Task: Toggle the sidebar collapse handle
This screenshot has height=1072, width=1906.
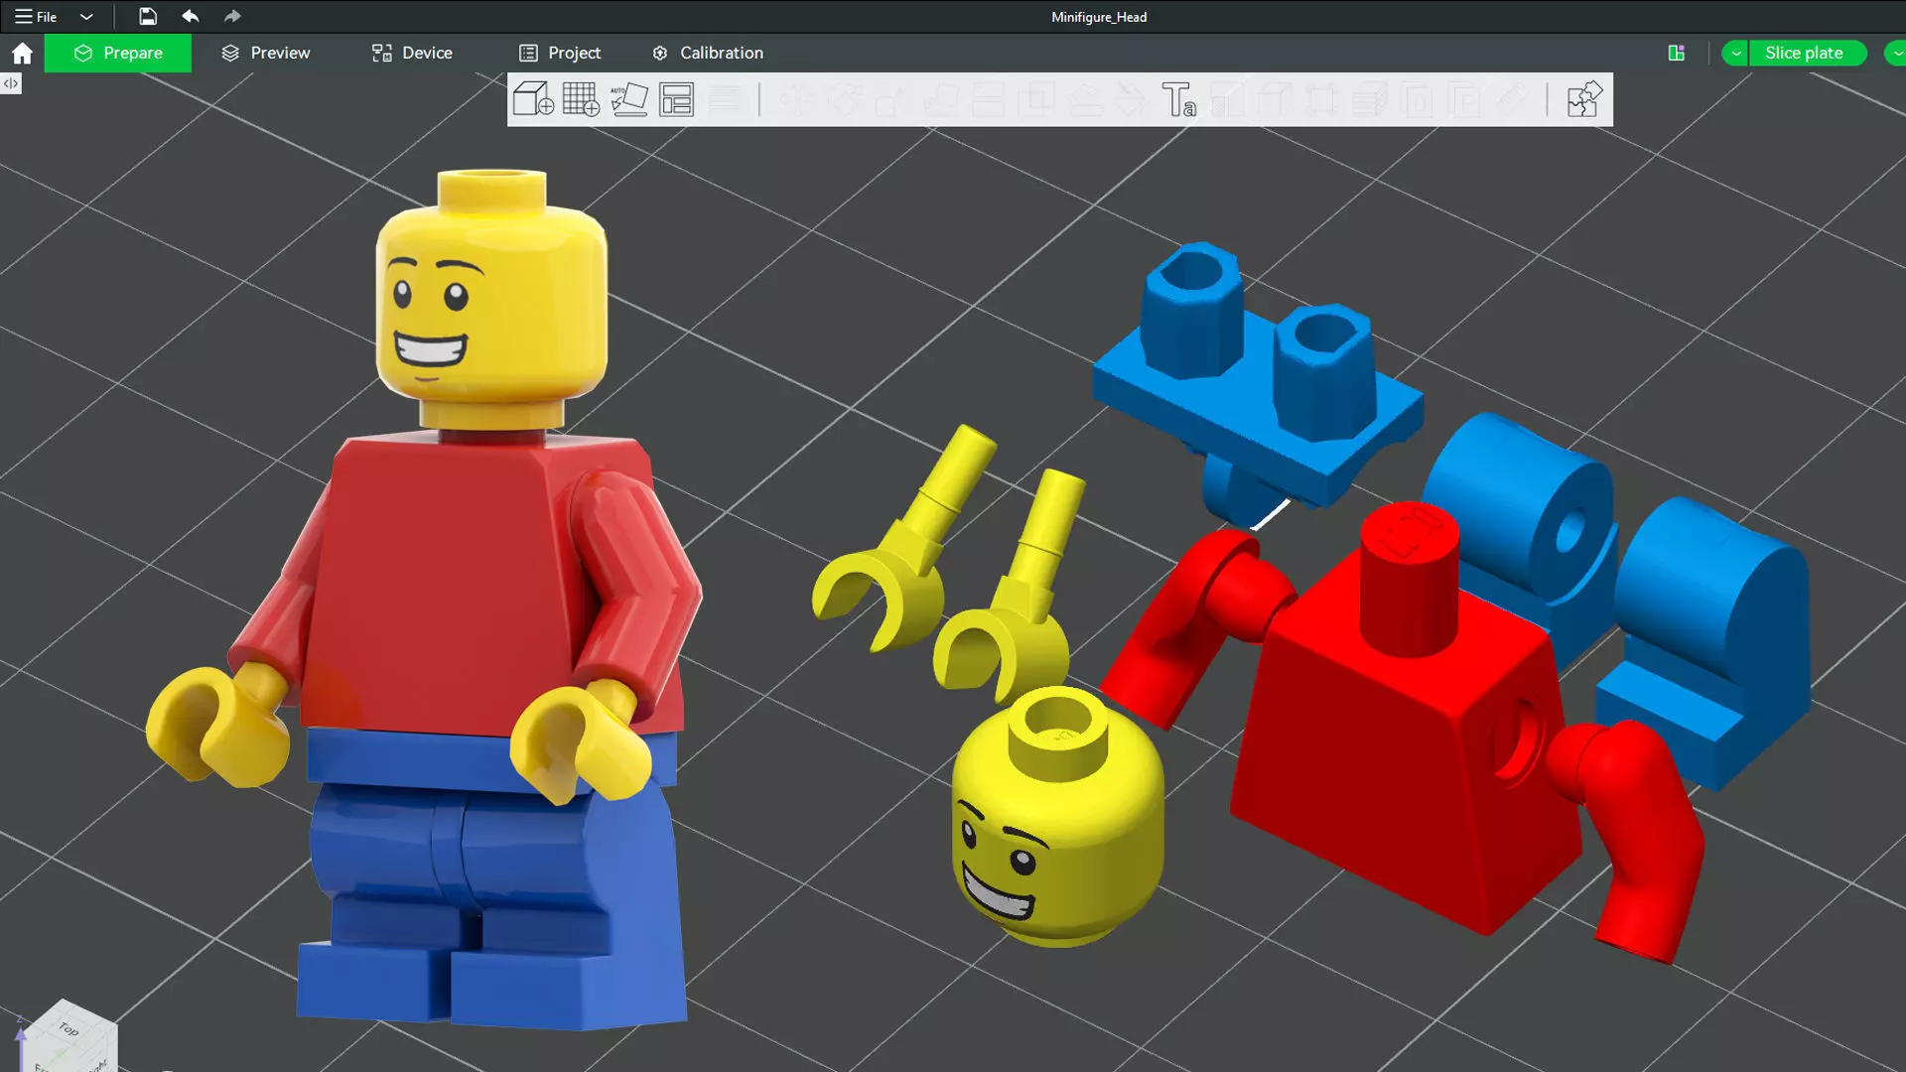Action: tap(10, 83)
